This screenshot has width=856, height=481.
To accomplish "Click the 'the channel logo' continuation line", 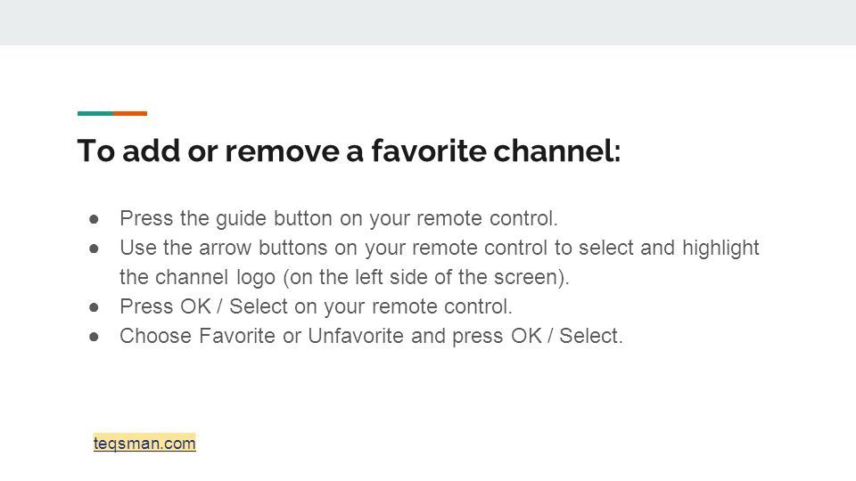I will tap(344, 278).
